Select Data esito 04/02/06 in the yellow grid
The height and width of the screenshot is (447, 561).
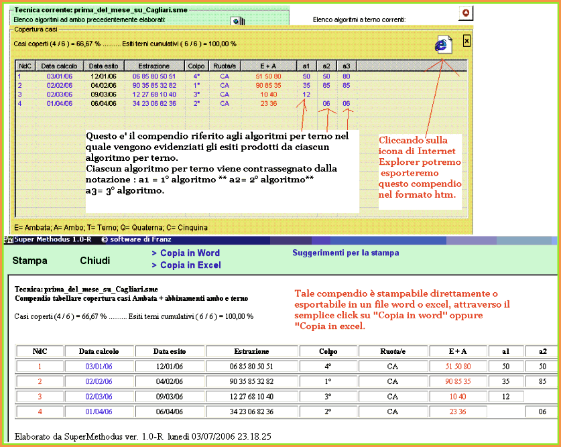tap(103, 86)
